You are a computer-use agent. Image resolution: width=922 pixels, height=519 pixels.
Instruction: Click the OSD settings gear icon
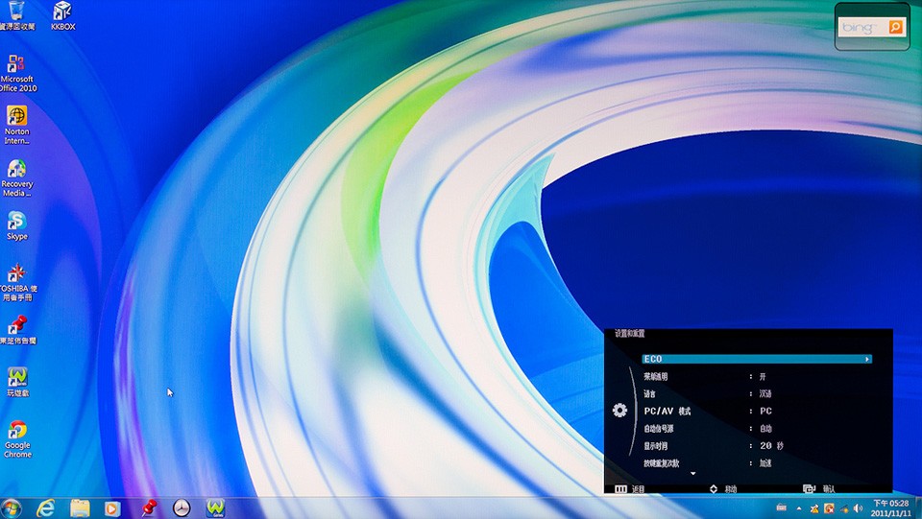pyautogui.click(x=619, y=411)
